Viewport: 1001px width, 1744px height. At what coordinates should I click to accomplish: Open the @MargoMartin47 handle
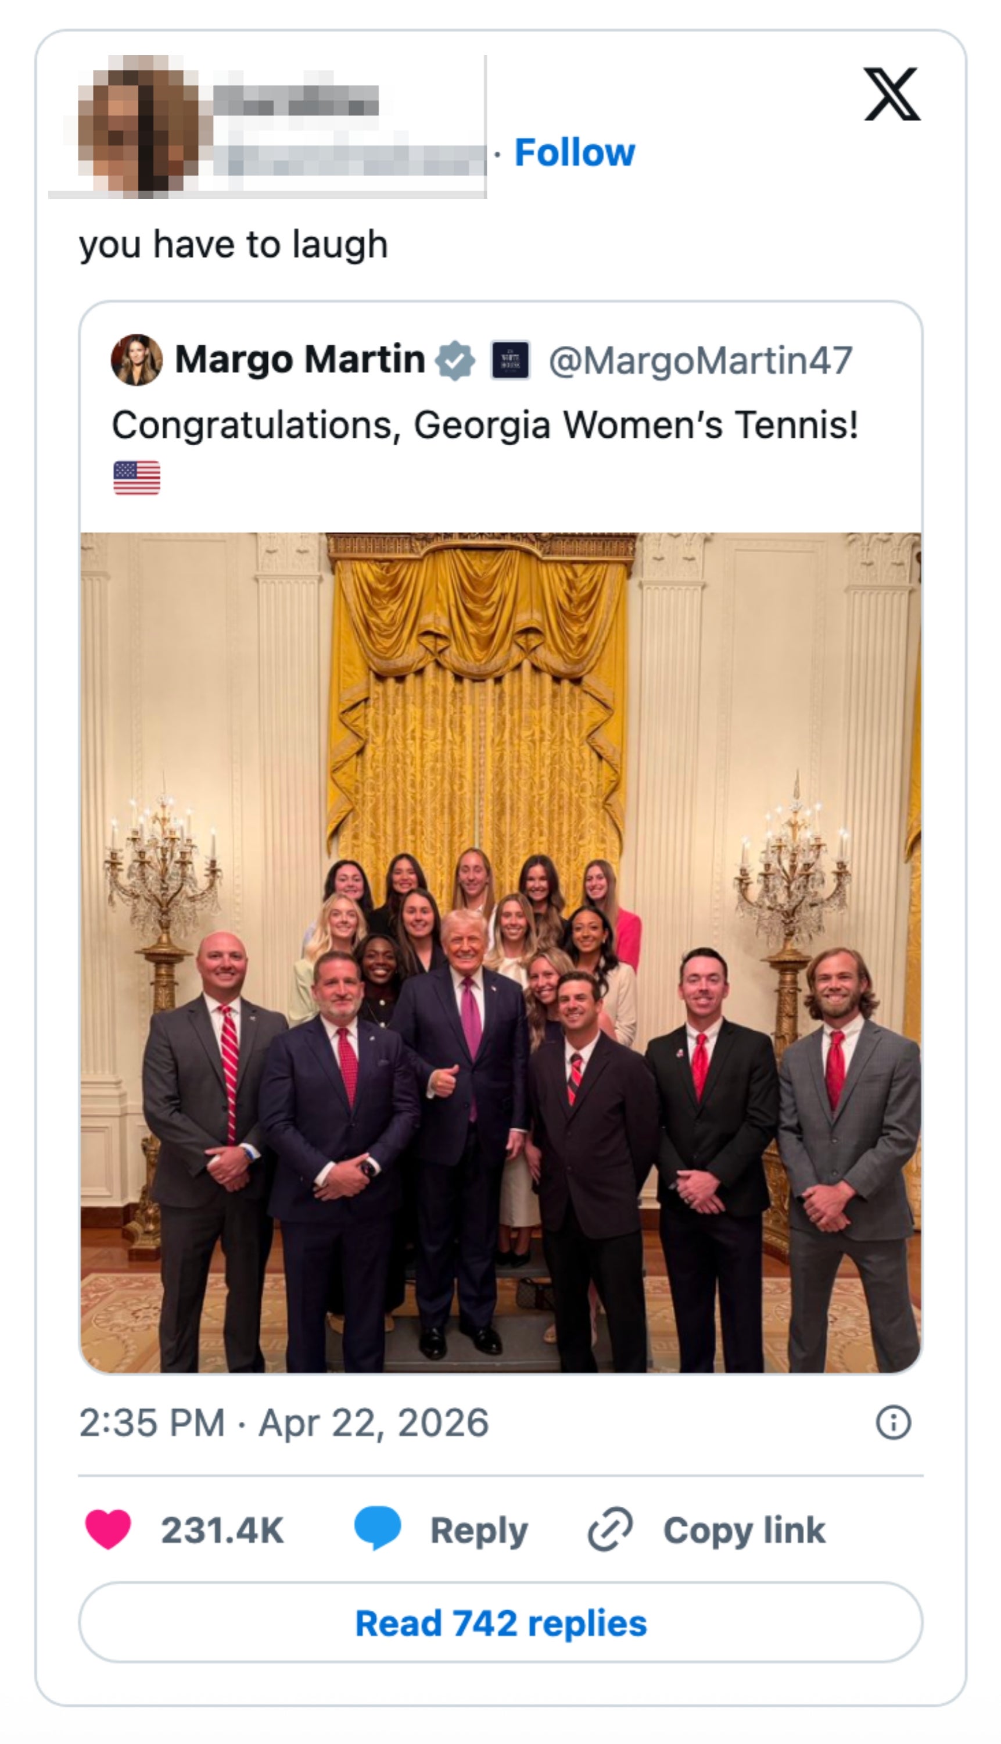click(x=700, y=360)
